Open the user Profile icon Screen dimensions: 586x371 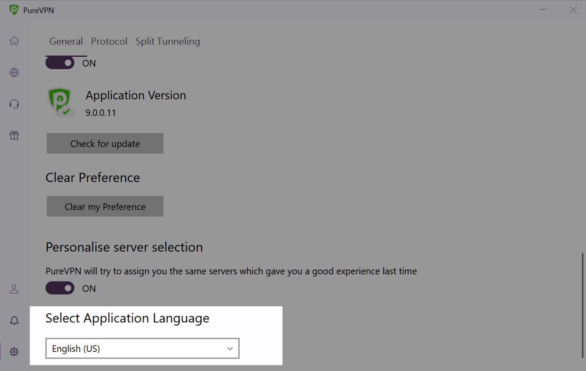(x=14, y=289)
